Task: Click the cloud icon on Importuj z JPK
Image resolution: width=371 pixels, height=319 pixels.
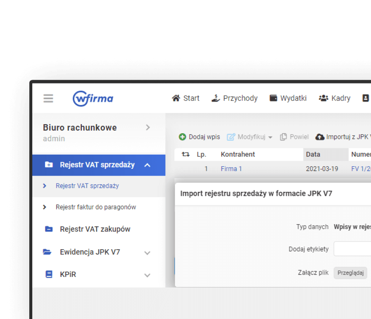Action: point(320,137)
